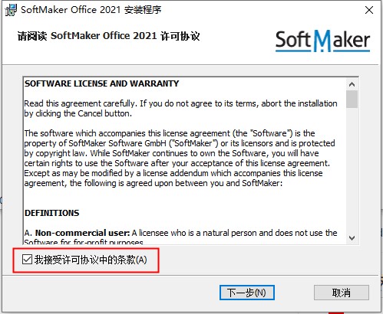Click the SoftMaker logo
The width and height of the screenshot is (383, 314).
(322, 41)
